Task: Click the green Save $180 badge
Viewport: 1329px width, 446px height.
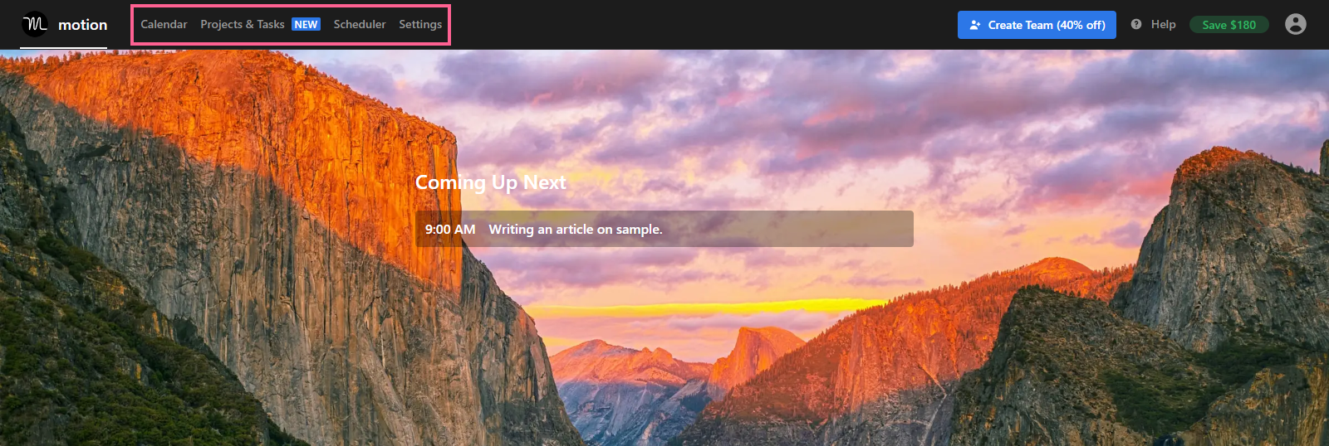Action: pos(1228,25)
